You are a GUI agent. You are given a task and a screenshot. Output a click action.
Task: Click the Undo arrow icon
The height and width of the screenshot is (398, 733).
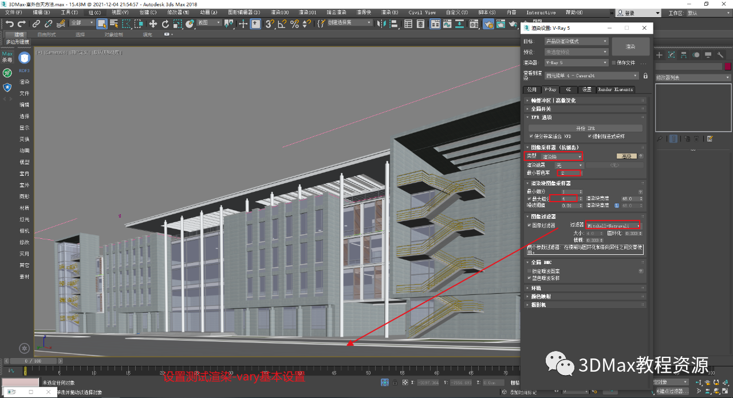pos(9,23)
